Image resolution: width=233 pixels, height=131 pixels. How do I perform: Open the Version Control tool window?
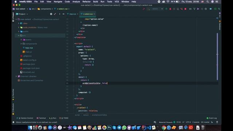[25, 118]
